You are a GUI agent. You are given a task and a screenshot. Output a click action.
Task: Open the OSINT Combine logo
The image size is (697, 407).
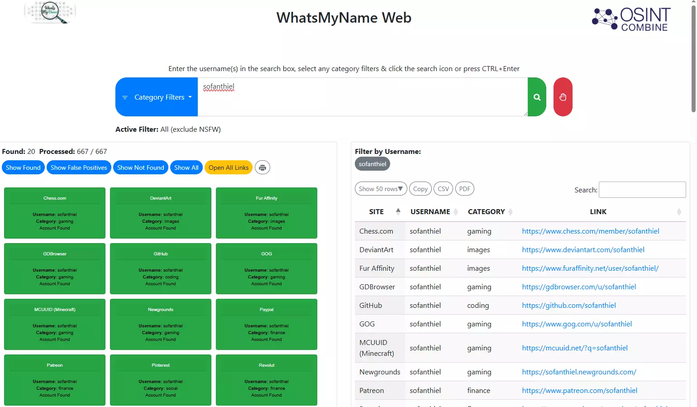631,19
